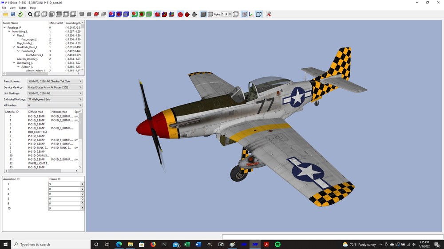Collapse the Flap_L tree node

[14, 35]
